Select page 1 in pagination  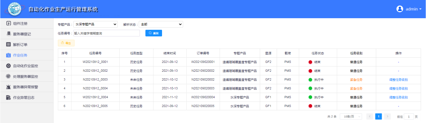pyautogui.click(x=378, y=116)
